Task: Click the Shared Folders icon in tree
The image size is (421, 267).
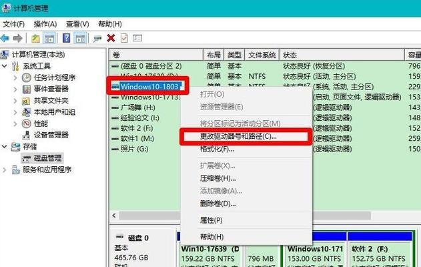Action: (x=26, y=101)
